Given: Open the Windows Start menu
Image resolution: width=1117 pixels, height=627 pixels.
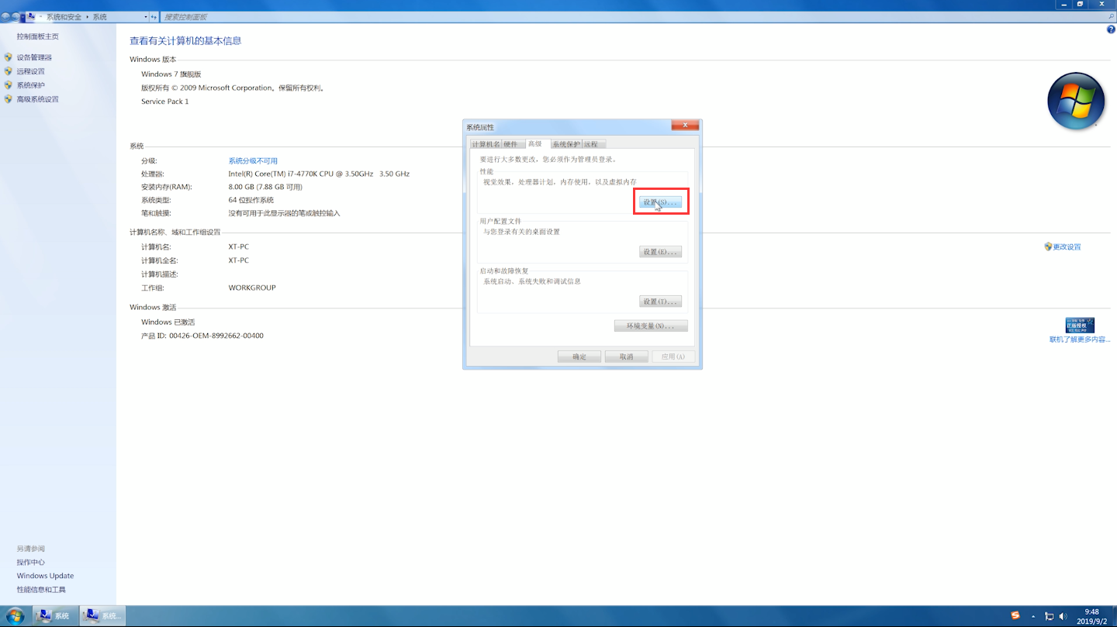Looking at the screenshot, I should (16, 616).
